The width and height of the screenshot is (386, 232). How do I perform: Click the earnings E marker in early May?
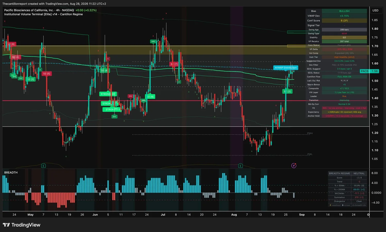[x=43, y=166]
